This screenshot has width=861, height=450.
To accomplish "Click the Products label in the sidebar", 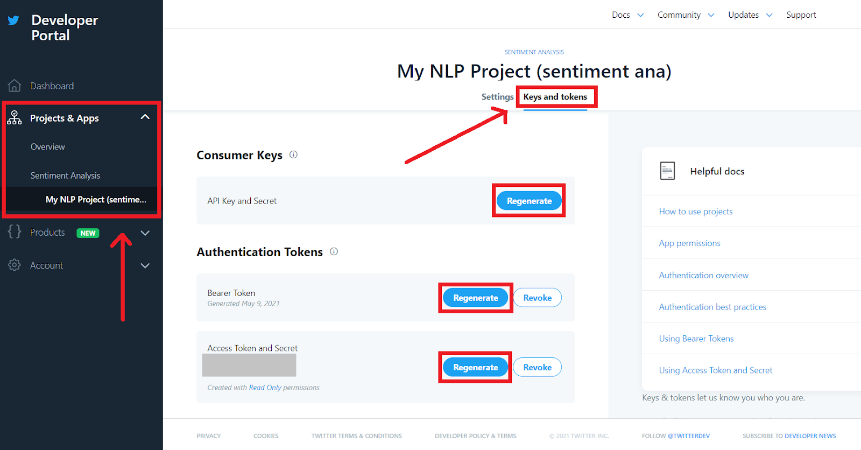I will (x=47, y=233).
